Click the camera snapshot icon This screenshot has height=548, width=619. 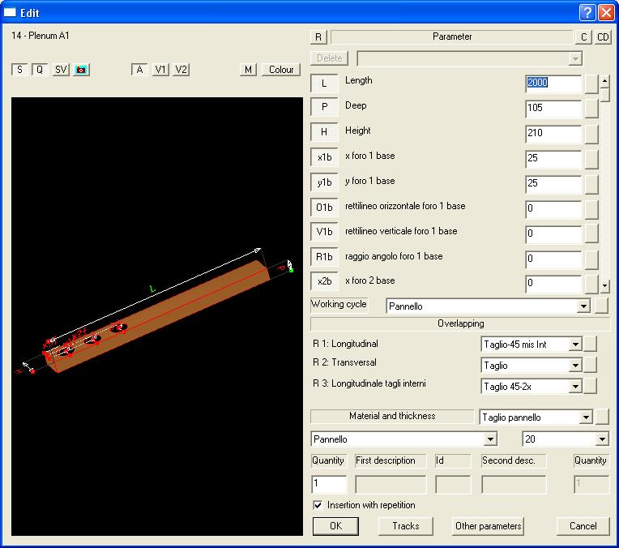click(81, 70)
